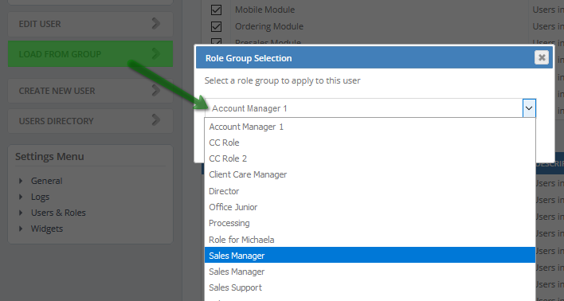Select the Director role group
This screenshot has height=301, width=564.
tap(370, 191)
